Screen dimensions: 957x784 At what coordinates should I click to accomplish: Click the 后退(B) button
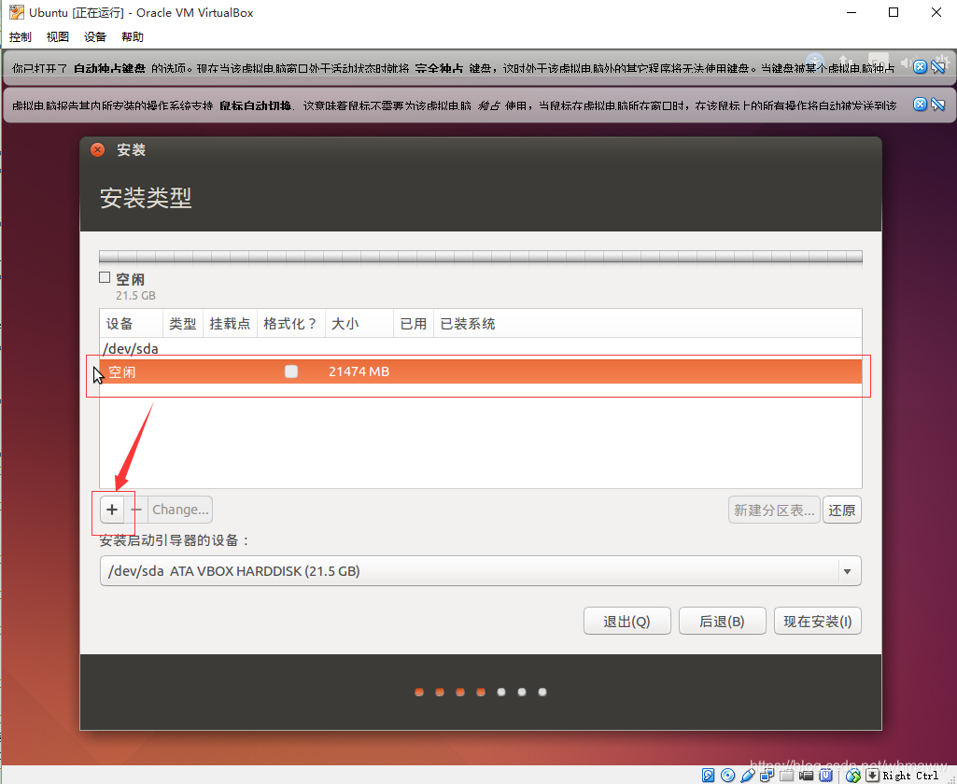pyautogui.click(x=722, y=621)
